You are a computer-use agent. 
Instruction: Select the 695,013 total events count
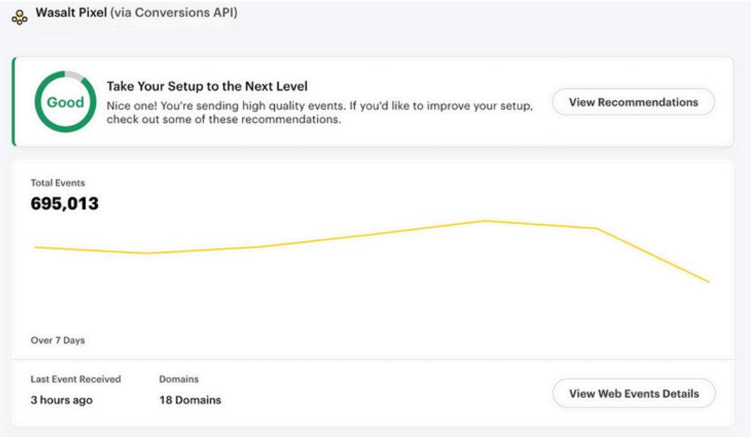[65, 204]
